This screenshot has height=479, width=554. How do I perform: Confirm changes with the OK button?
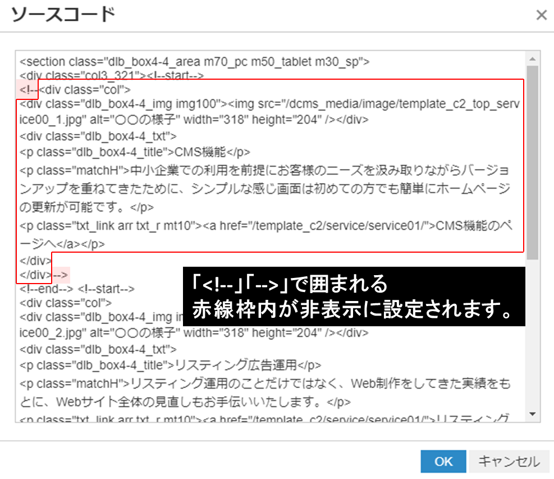tap(443, 462)
